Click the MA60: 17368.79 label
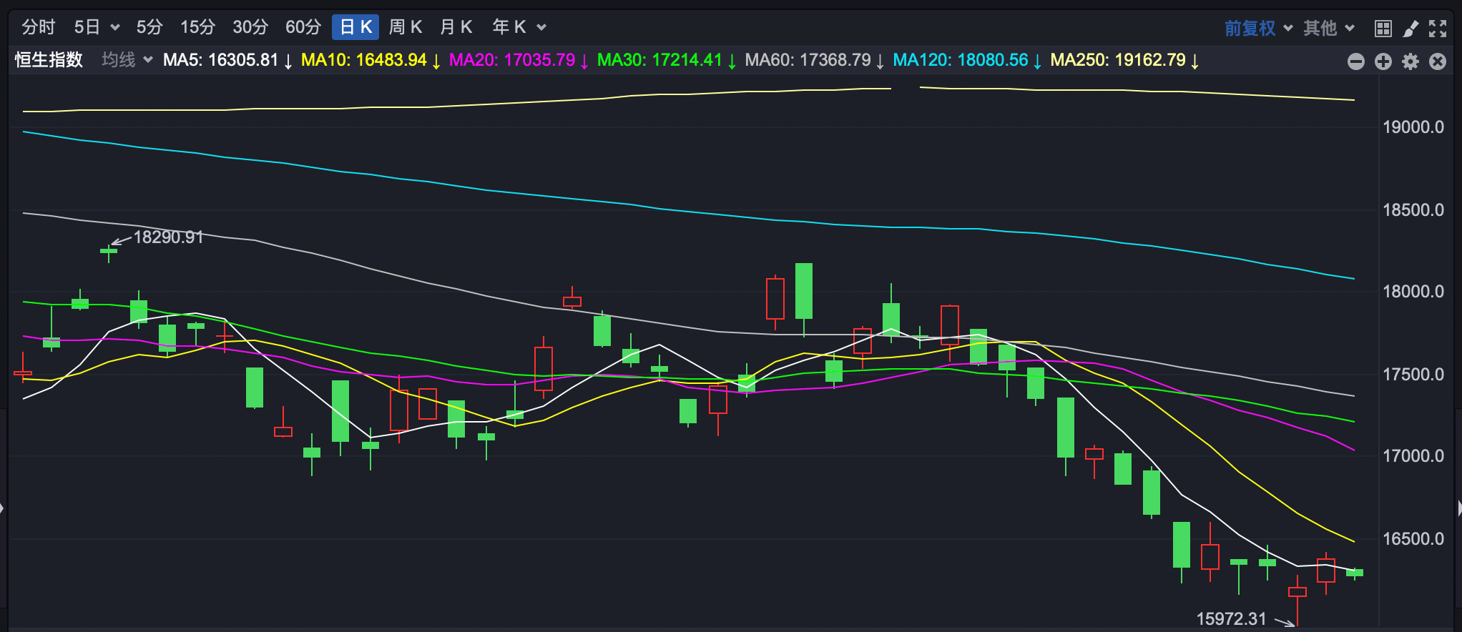This screenshot has height=632, width=1462. click(x=815, y=60)
